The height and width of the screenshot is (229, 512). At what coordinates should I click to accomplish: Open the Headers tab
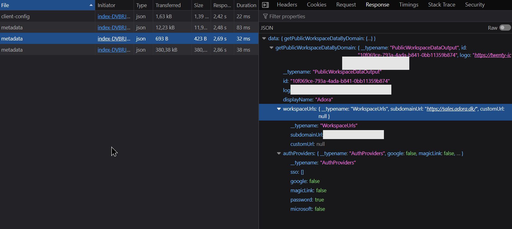[x=287, y=5]
